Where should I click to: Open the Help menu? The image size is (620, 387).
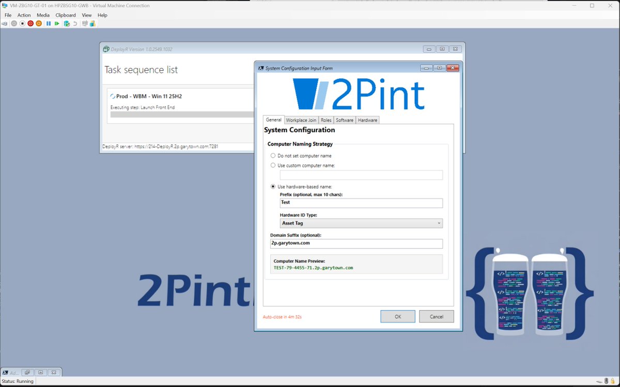pyautogui.click(x=102, y=15)
